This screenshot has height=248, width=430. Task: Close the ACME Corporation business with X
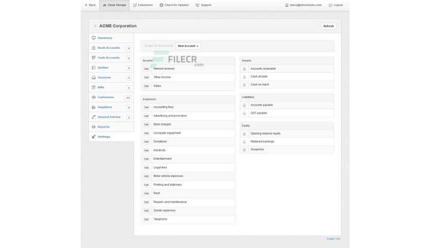(95, 26)
